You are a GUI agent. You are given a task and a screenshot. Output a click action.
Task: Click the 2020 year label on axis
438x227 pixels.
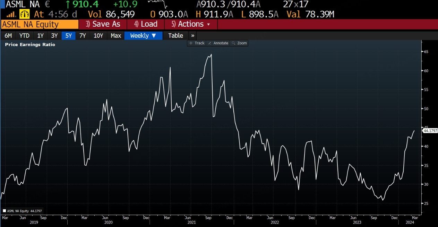(109, 222)
